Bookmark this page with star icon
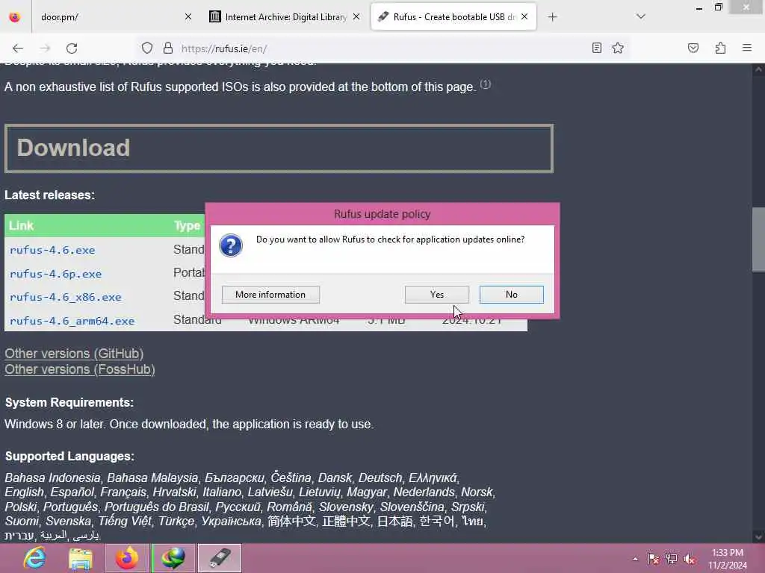765x573 pixels. pyautogui.click(x=618, y=48)
